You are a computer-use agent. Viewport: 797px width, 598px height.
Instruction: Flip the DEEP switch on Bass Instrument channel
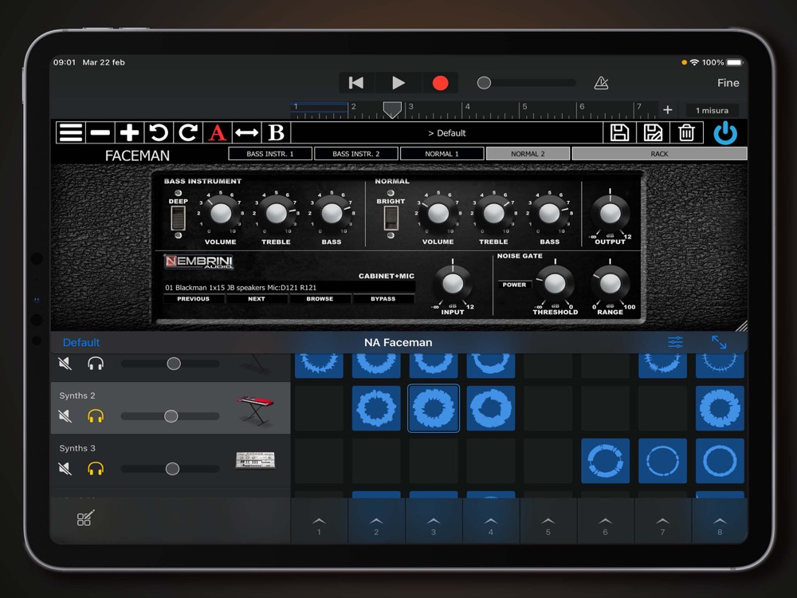pyautogui.click(x=178, y=218)
